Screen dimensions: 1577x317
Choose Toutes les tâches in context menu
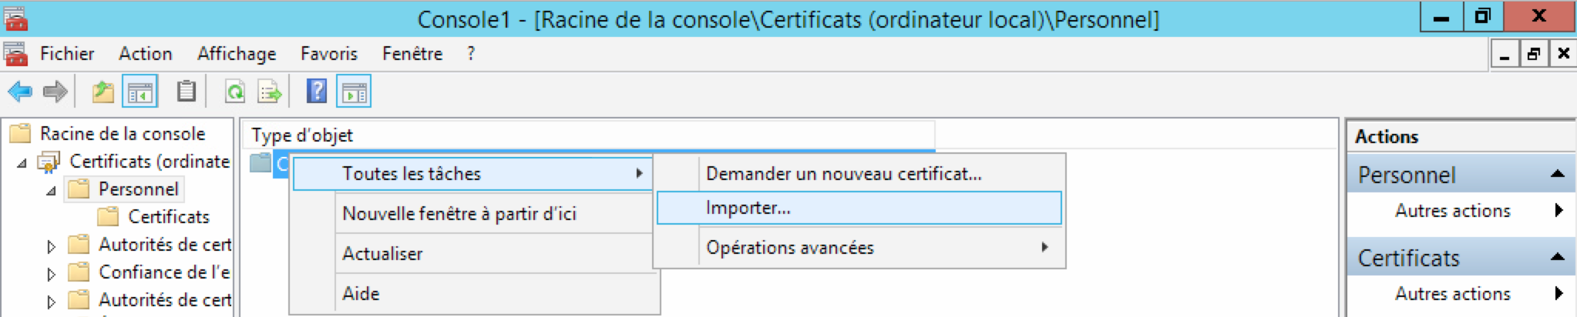pos(472,174)
